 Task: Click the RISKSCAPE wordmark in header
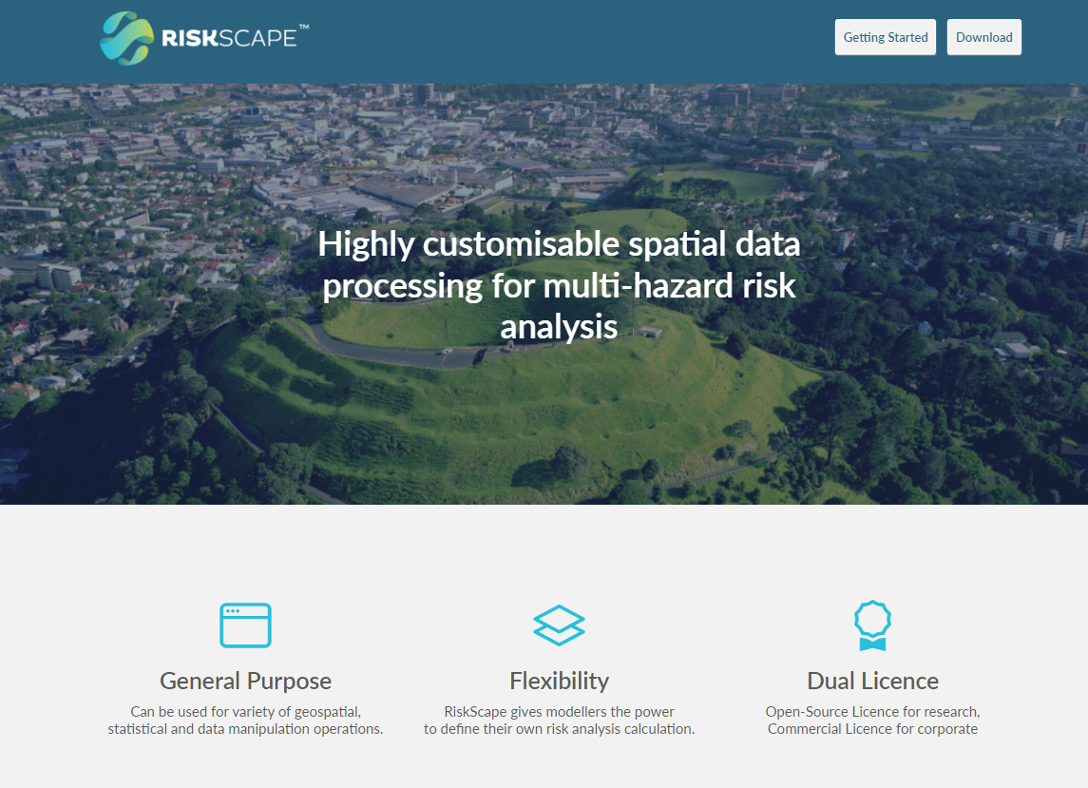click(x=228, y=38)
